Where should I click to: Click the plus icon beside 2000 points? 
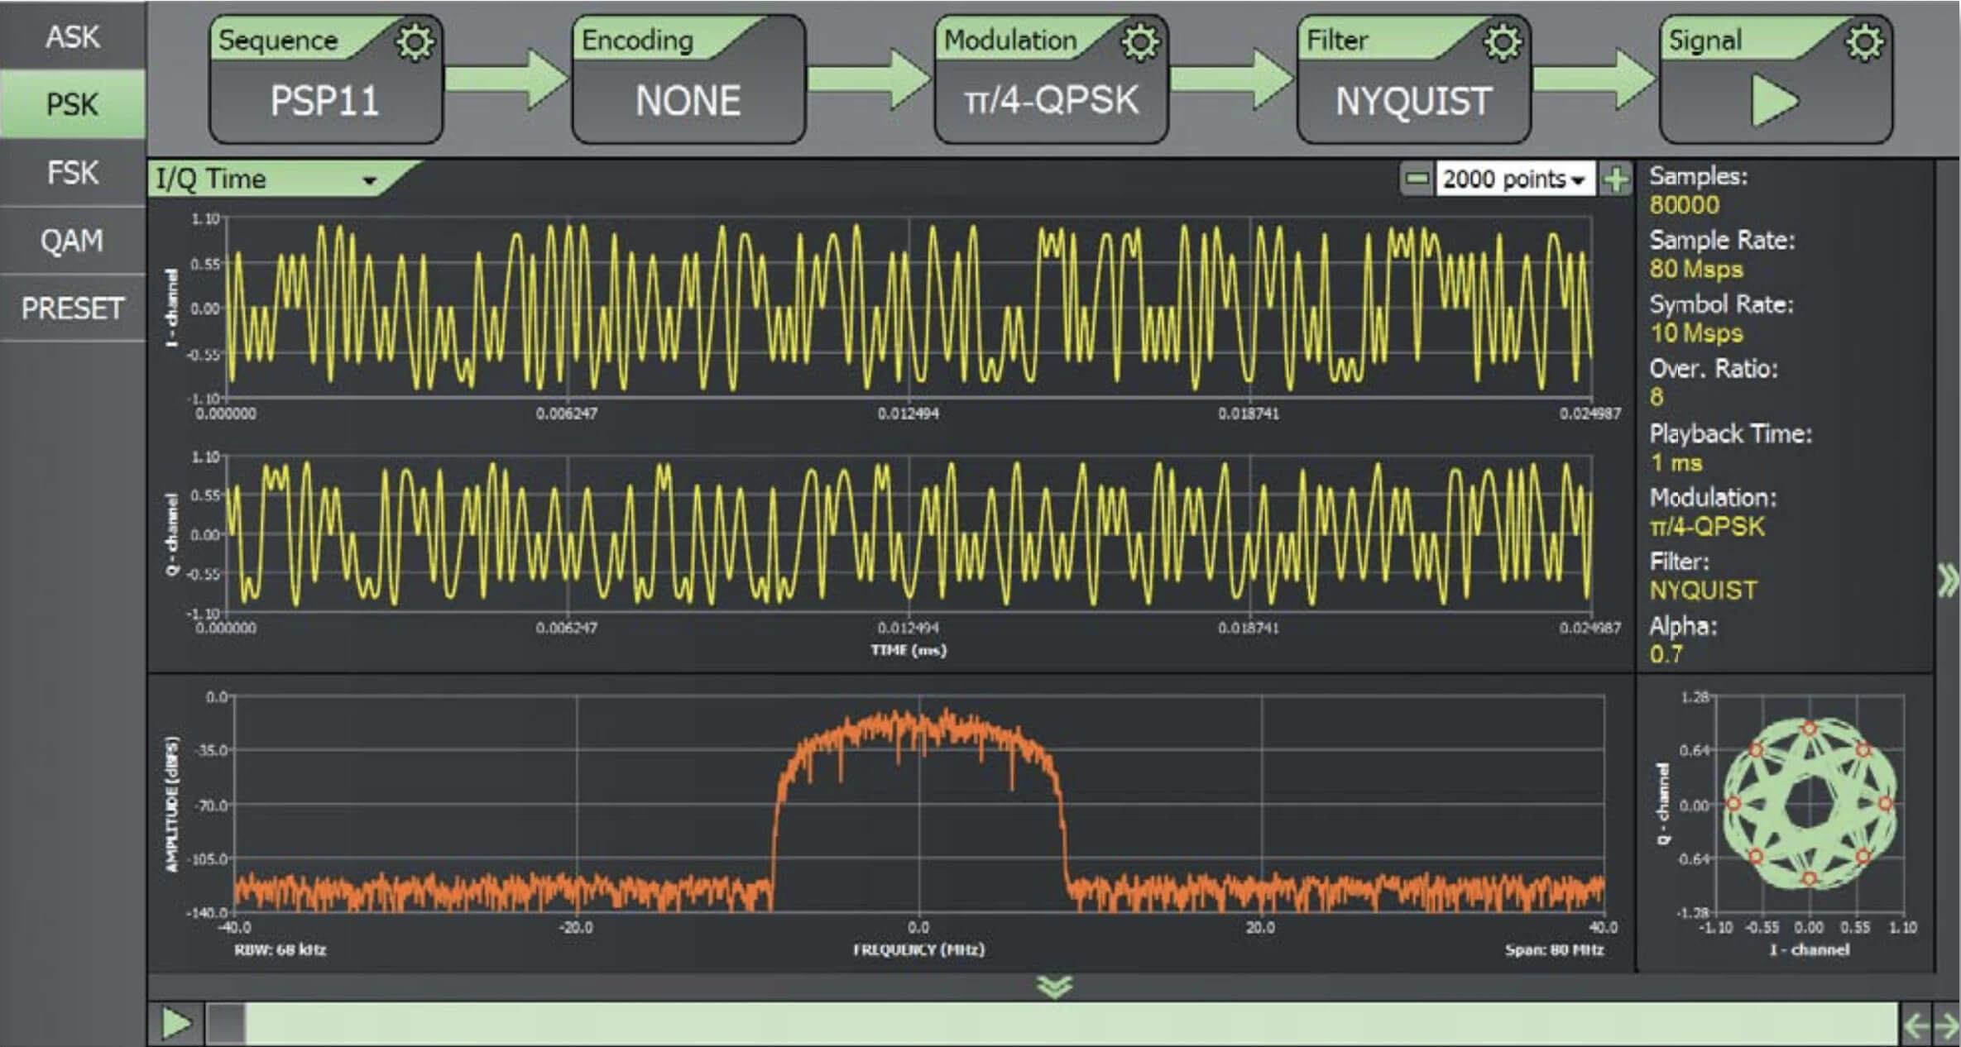(1615, 179)
